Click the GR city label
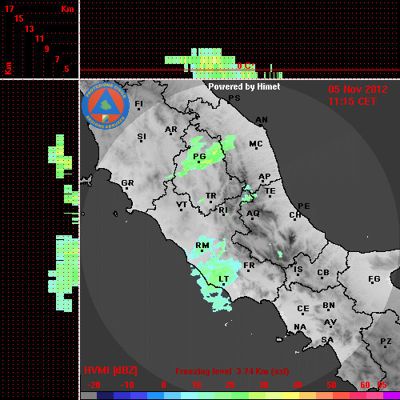The width and height of the screenshot is (400, 400). point(127,183)
